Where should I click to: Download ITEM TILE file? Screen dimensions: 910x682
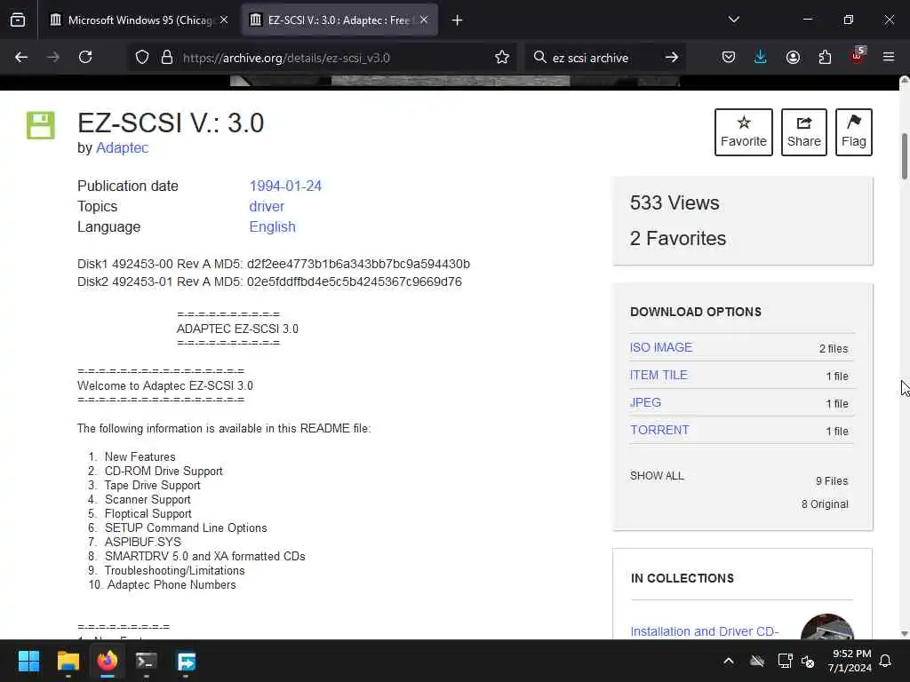[x=659, y=376]
